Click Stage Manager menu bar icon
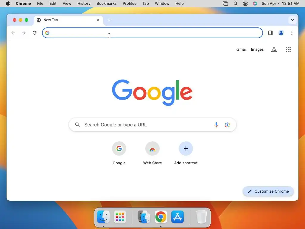Viewport: 305px width, 229px height. pyautogui.click(x=225, y=4)
